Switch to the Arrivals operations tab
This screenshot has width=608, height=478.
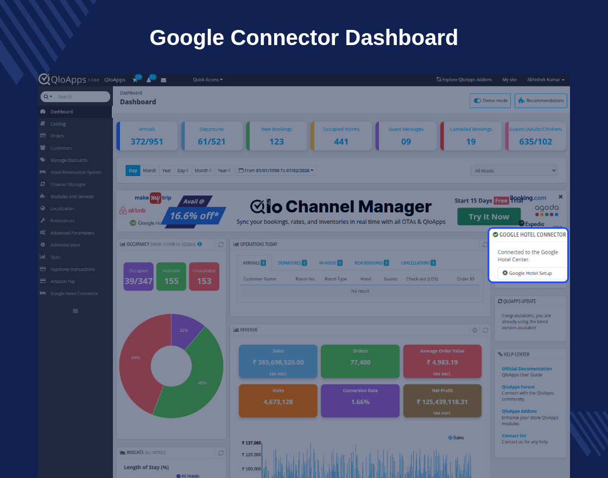coord(255,263)
